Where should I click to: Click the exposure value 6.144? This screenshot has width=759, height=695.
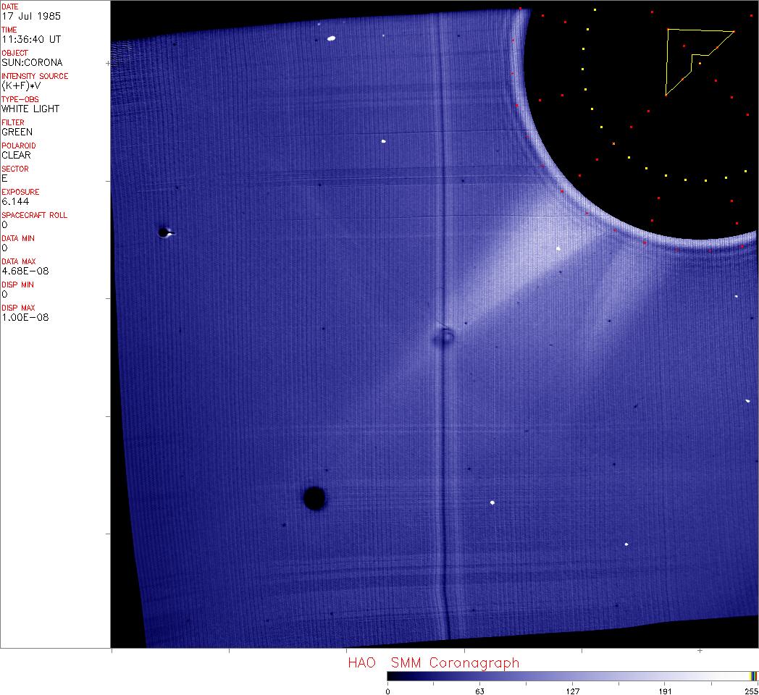point(14,201)
